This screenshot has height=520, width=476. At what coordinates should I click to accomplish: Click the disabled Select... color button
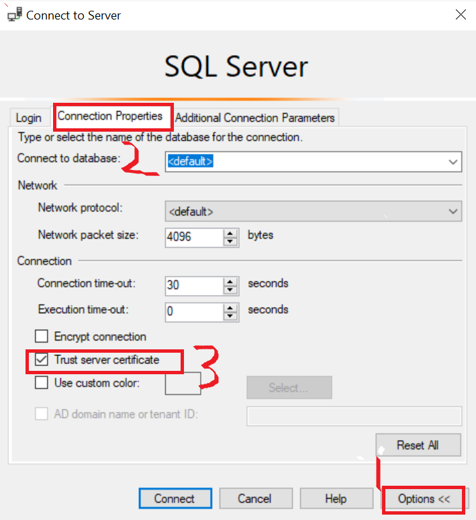click(289, 388)
